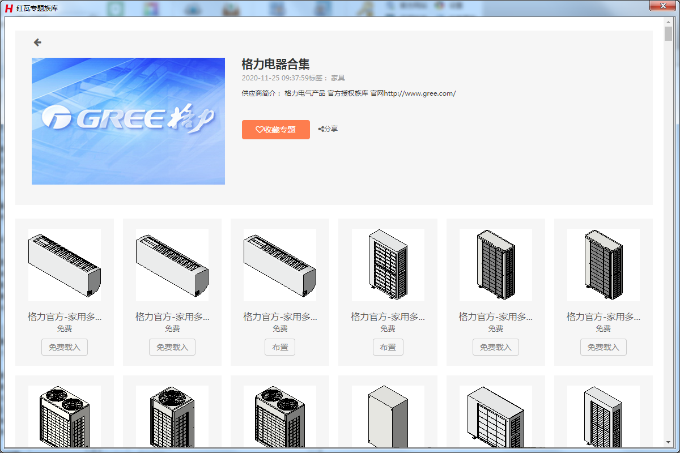Close the 红瓦专题族库 window
Viewport: 680px width, 453px height.
click(662, 6)
